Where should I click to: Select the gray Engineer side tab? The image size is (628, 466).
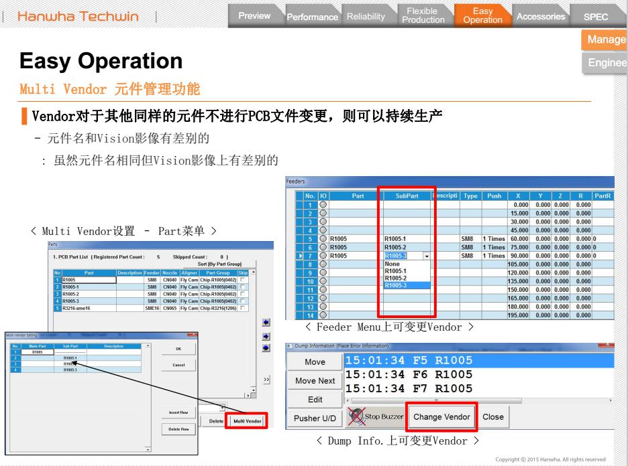pos(605,63)
